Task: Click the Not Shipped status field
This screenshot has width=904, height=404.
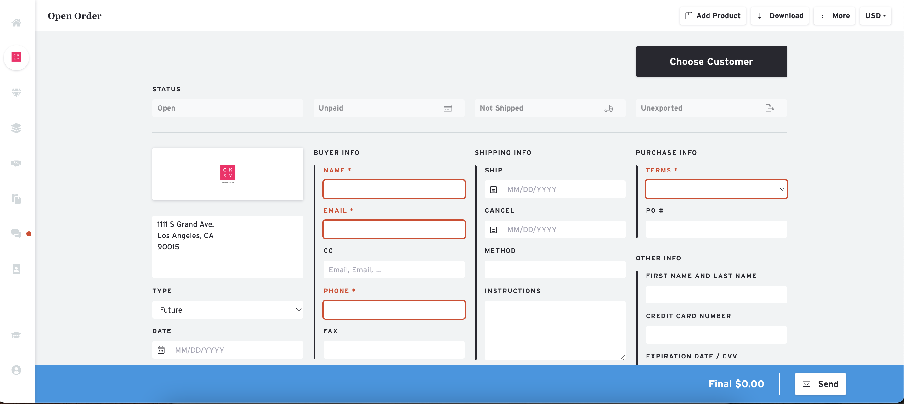Action: [550, 108]
